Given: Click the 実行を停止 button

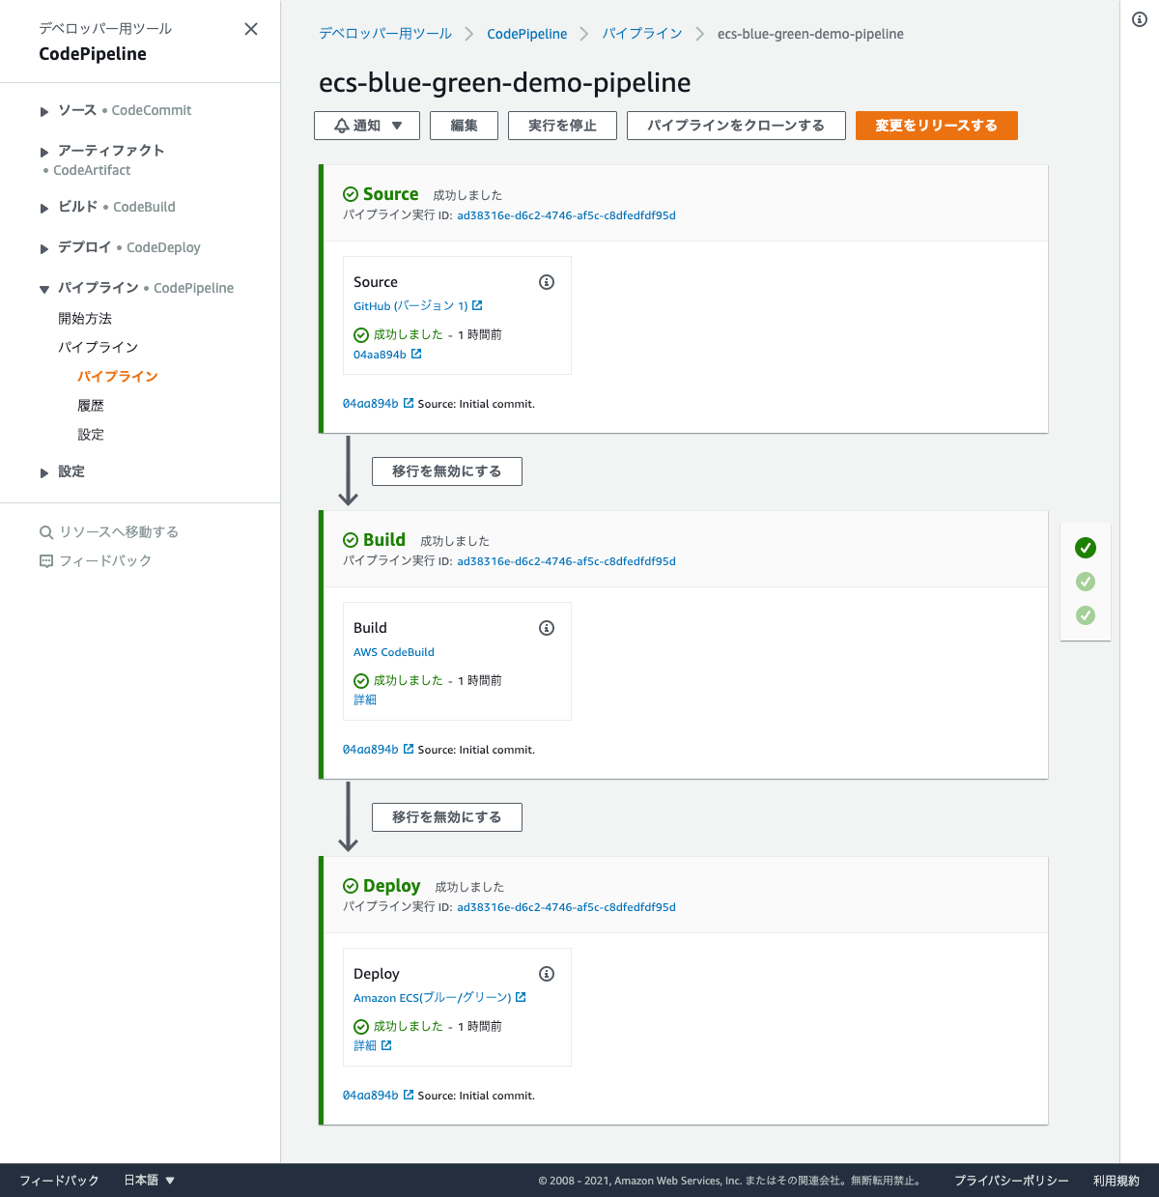Looking at the screenshot, I should pos(562,126).
